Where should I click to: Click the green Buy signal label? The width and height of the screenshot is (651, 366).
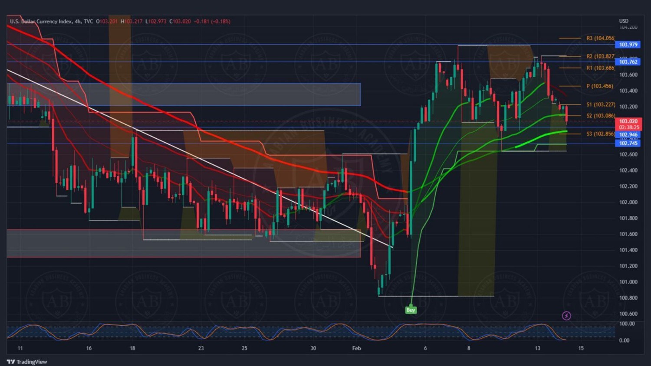point(411,310)
